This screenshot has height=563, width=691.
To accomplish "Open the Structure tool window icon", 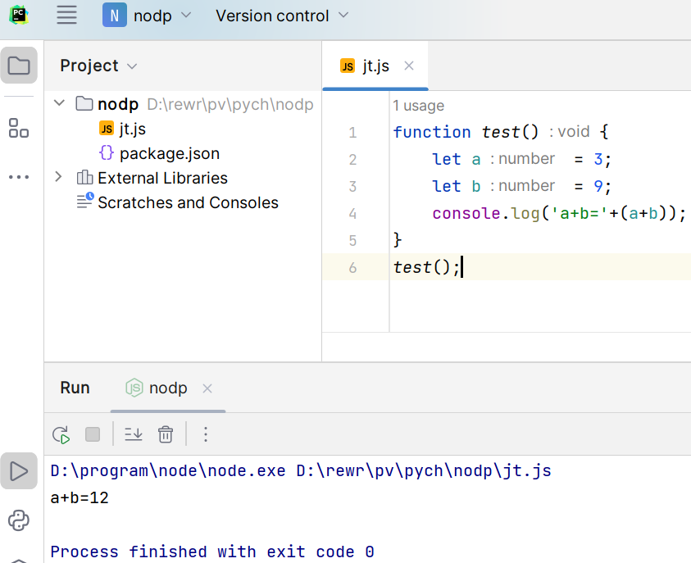I will [19, 128].
